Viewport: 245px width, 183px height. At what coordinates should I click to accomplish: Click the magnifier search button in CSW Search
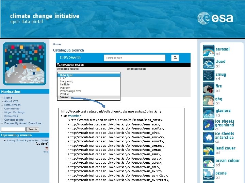(175, 58)
